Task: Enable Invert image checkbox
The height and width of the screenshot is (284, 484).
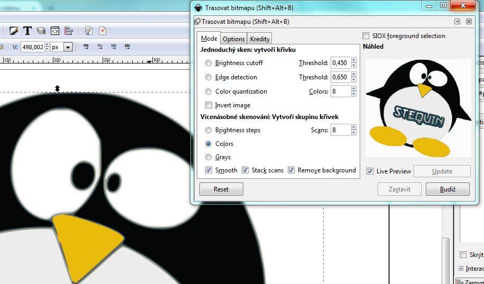Action: [x=208, y=105]
